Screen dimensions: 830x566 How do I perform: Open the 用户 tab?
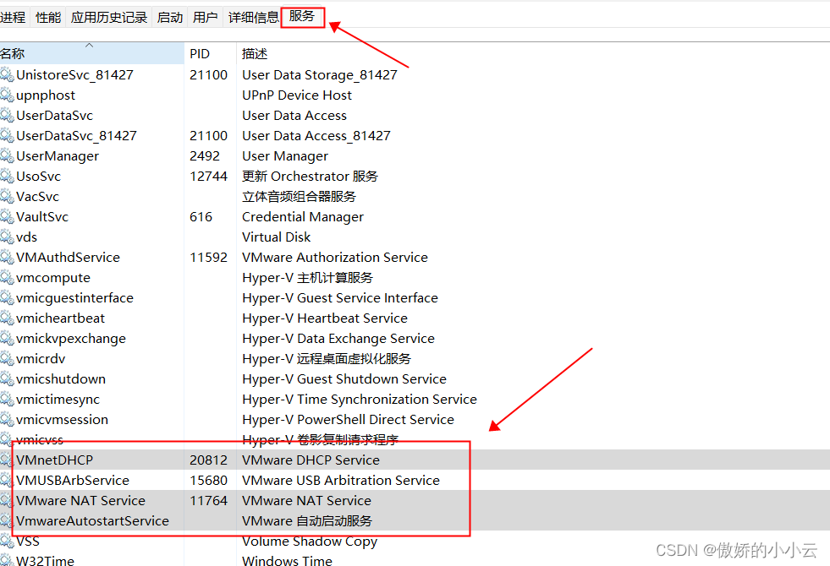(x=206, y=18)
